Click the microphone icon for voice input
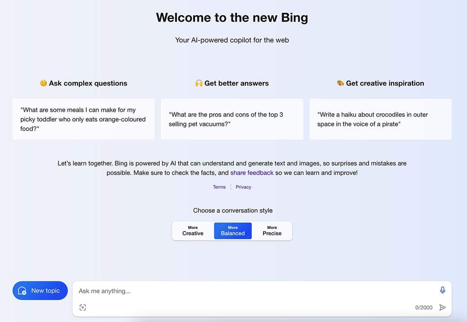 (442, 290)
